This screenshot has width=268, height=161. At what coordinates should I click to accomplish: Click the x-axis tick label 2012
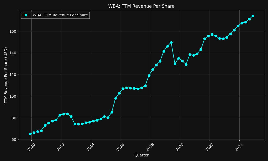click(61, 147)
